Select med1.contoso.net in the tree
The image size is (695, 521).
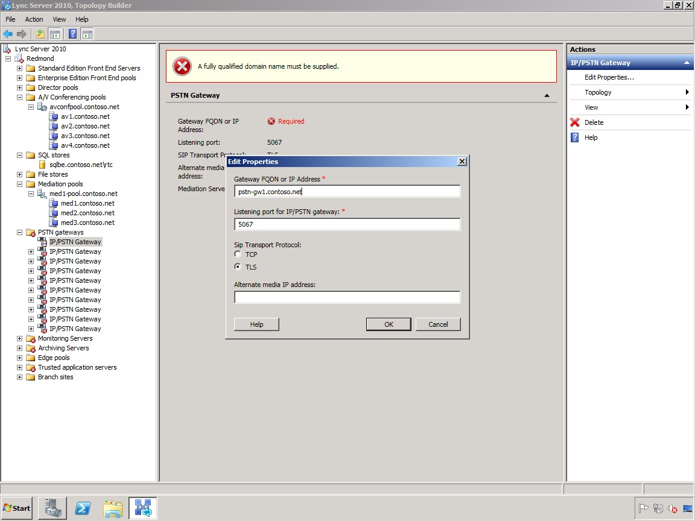tap(87, 203)
